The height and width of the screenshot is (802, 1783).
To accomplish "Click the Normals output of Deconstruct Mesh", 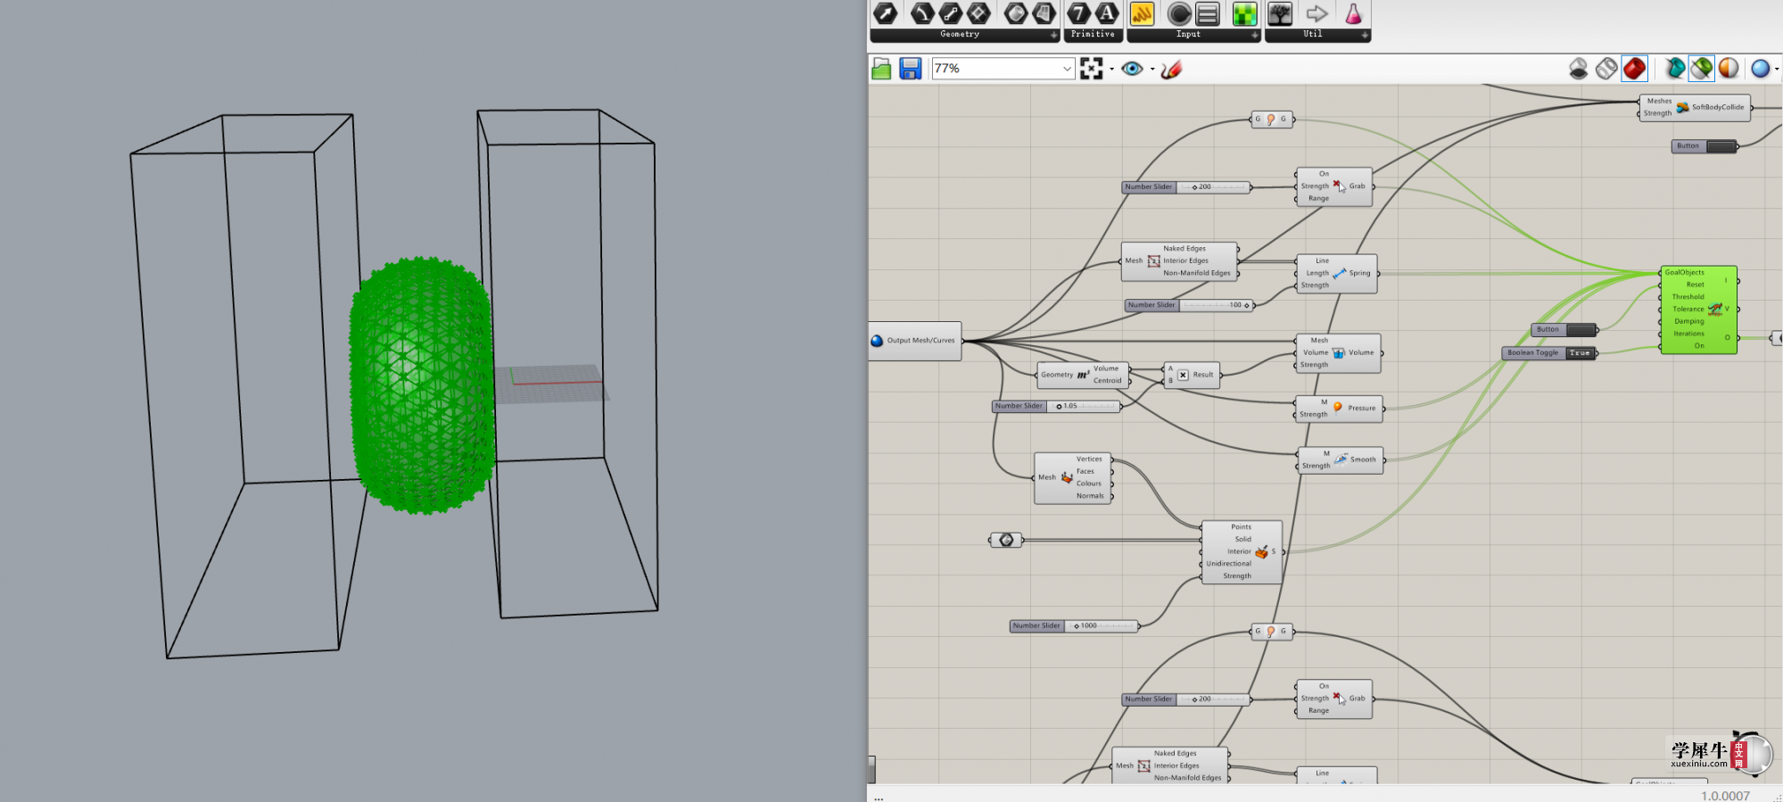I will 1090,496.
